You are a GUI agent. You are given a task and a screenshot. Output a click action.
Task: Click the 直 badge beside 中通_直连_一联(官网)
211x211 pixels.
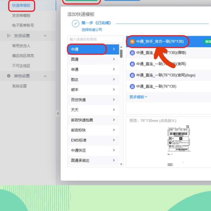point(132,64)
